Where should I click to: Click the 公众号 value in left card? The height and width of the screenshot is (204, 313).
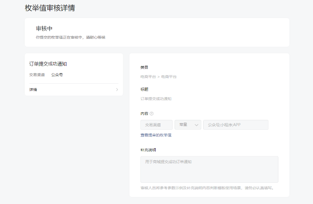57,75
